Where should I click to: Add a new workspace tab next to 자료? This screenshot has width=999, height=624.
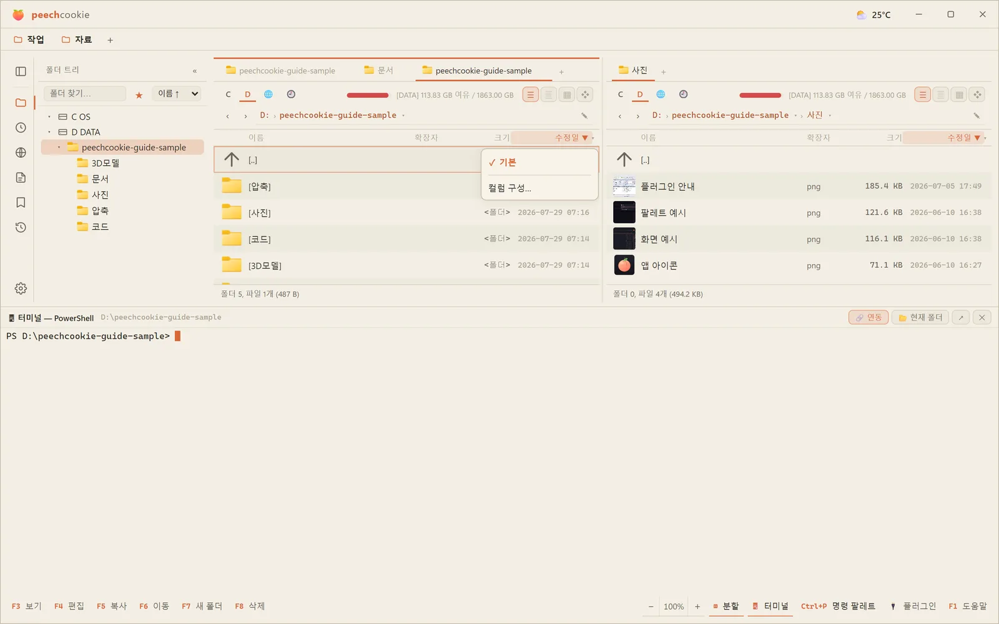pyautogui.click(x=110, y=40)
